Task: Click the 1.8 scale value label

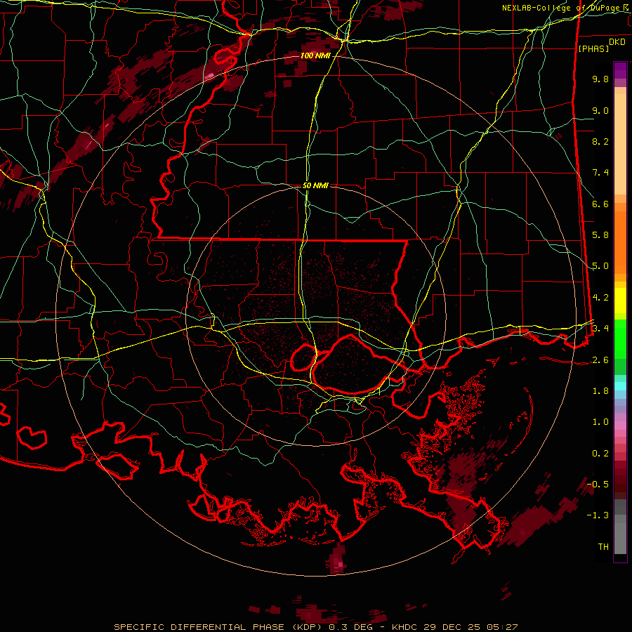Action: [x=600, y=390]
